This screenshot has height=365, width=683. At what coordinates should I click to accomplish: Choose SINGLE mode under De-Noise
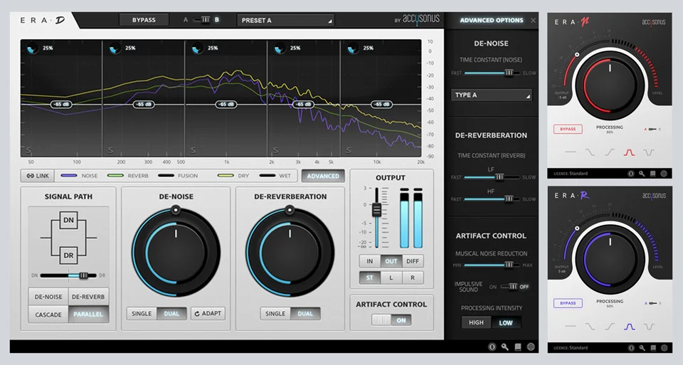[142, 314]
